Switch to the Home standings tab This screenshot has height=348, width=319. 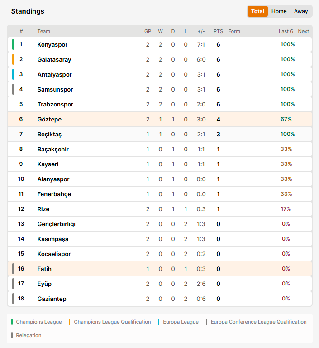pyautogui.click(x=279, y=11)
